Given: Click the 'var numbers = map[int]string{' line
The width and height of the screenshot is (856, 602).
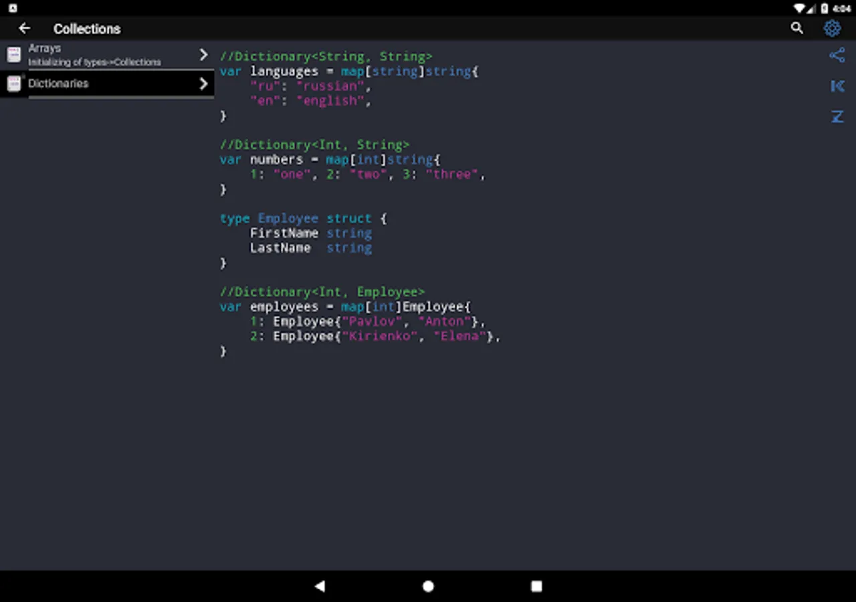Looking at the screenshot, I should click(x=330, y=159).
